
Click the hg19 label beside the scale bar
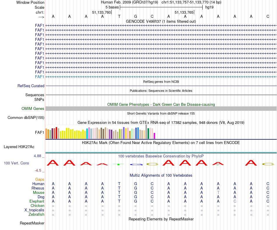pos(209,7)
